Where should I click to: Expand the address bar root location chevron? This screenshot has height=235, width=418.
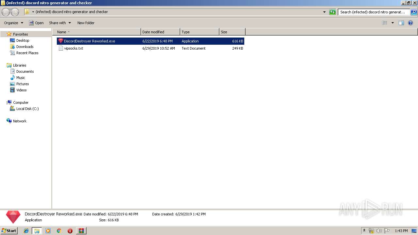(33, 12)
